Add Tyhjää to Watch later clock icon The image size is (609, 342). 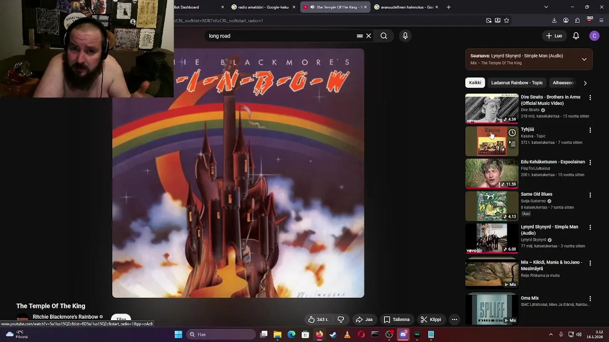point(512,133)
